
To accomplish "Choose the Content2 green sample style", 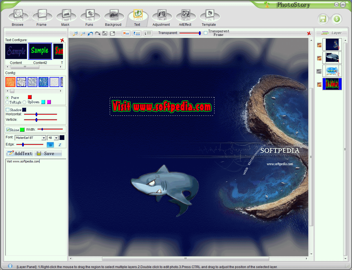I will point(40,51).
